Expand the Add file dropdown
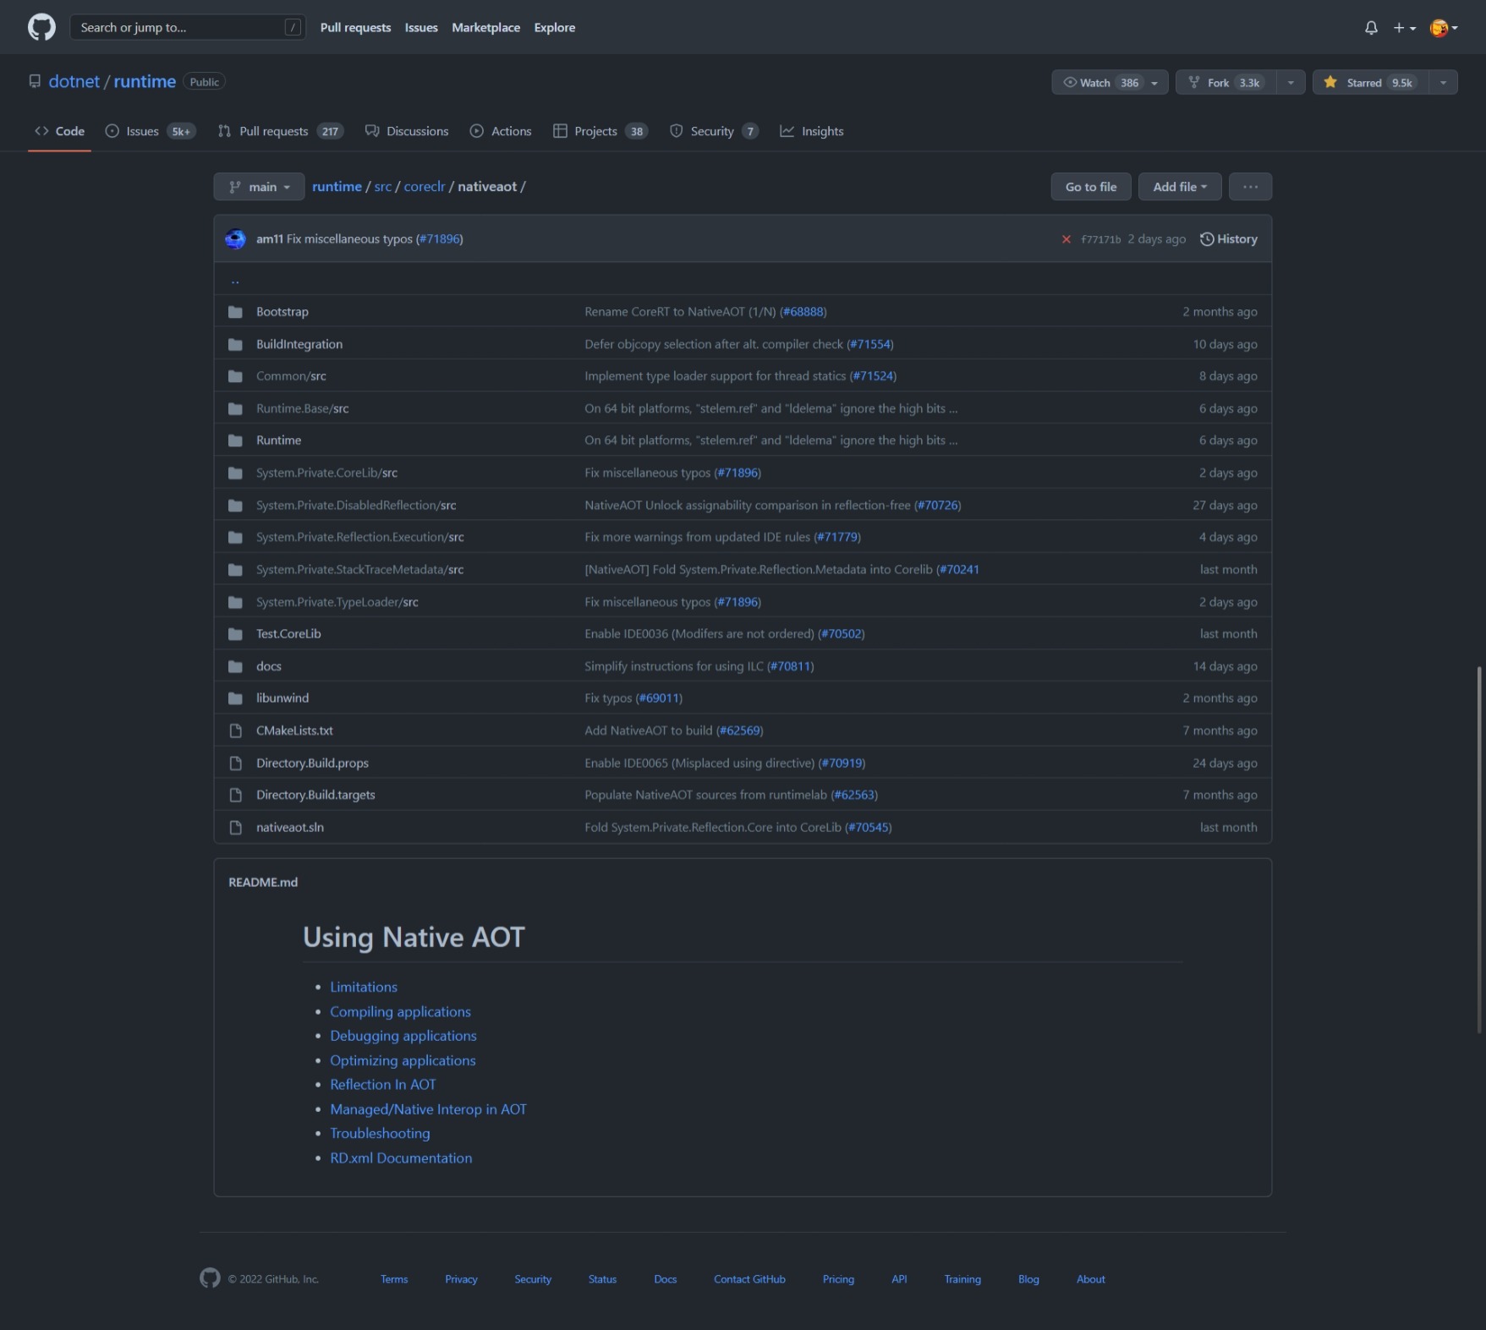Image resolution: width=1486 pixels, height=1330 pixels. point(1180,187)
